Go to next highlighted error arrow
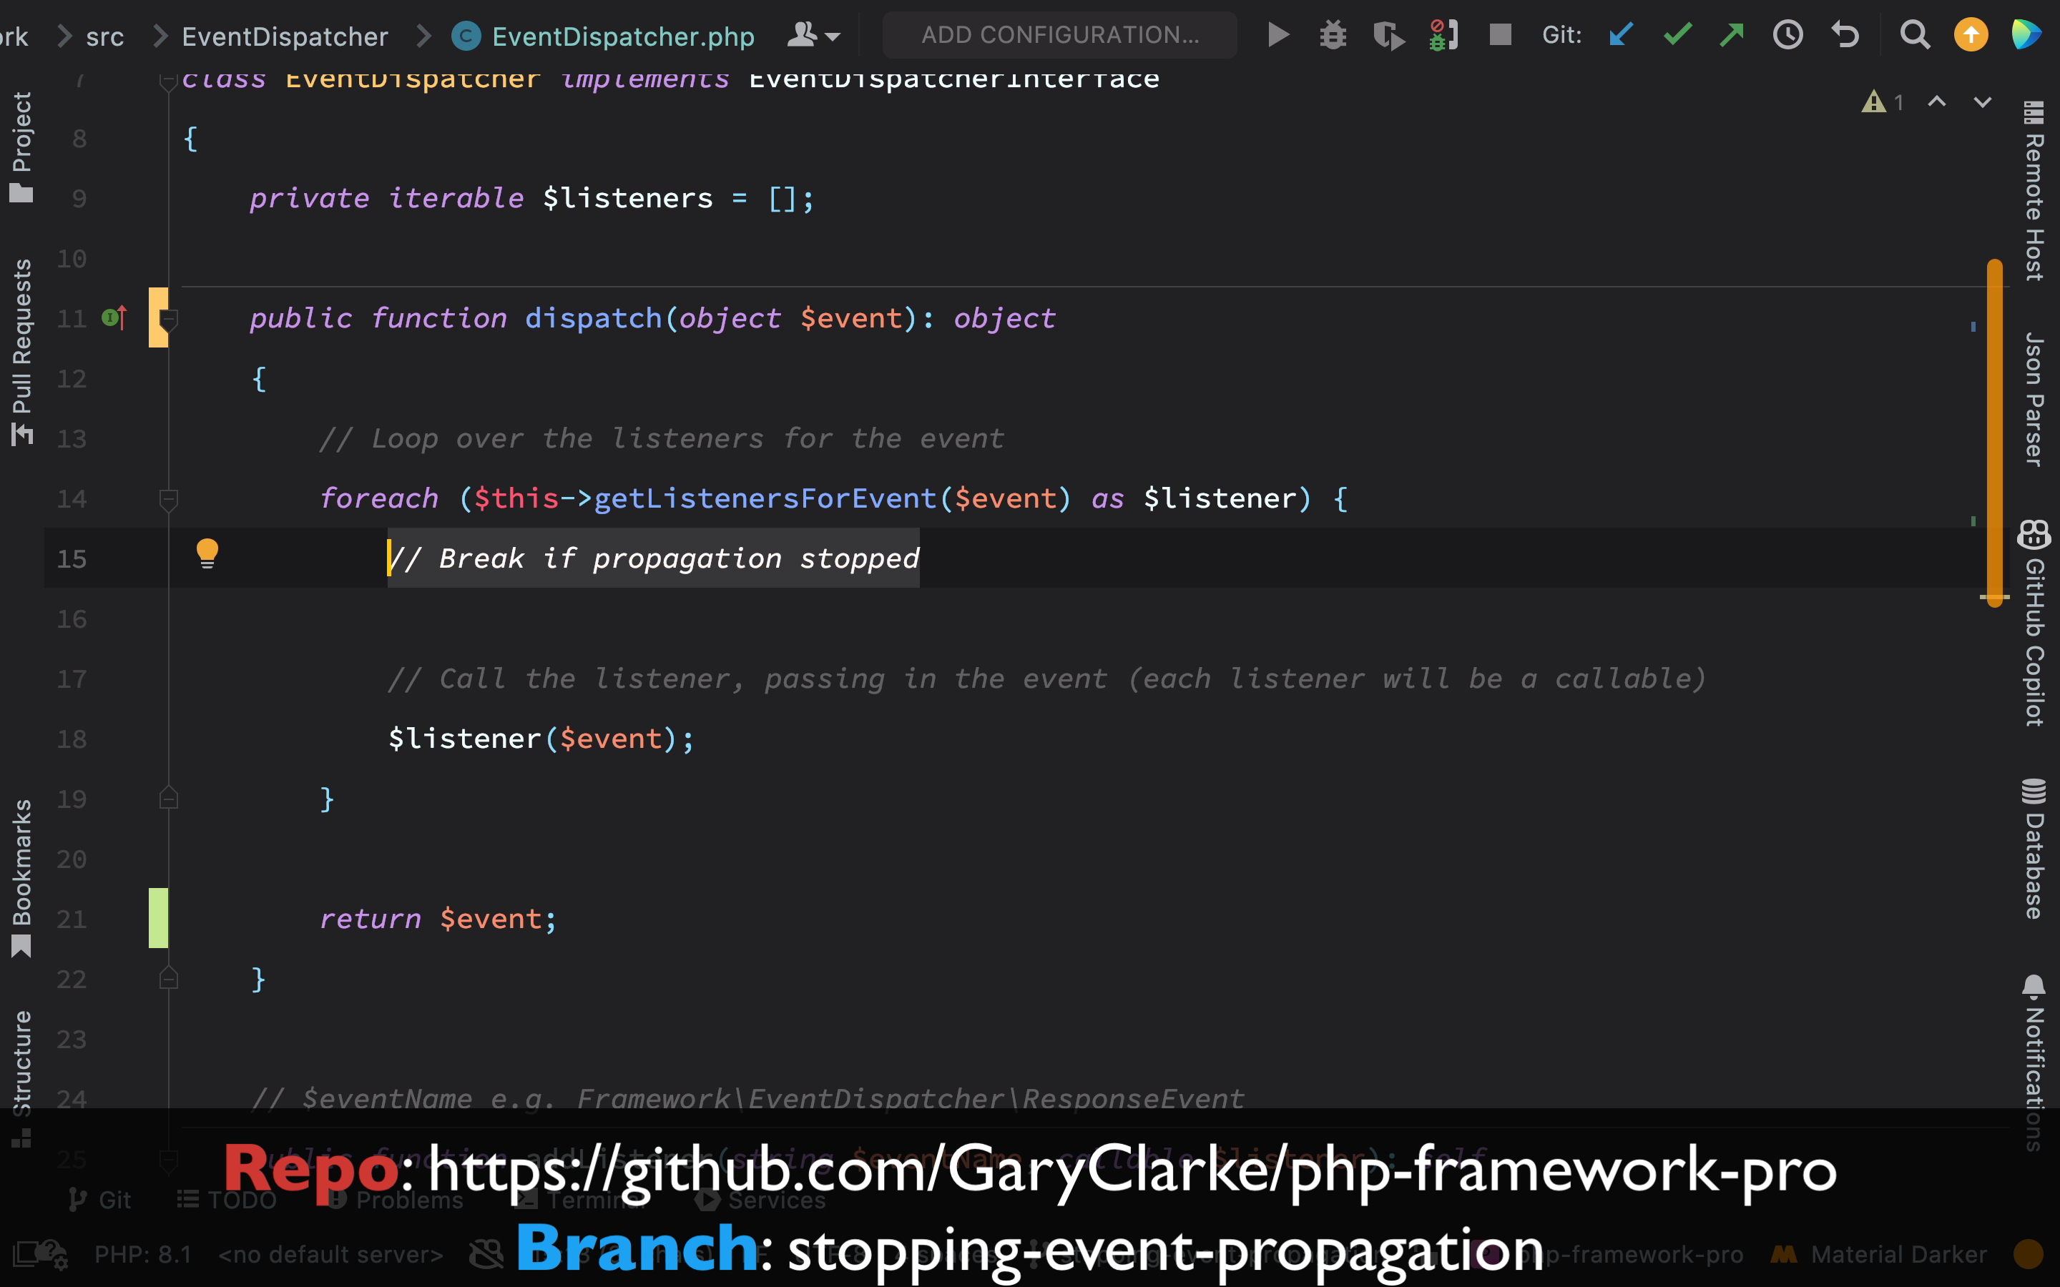This screenshot has height=1287, width=2060. click(1983, 102)
